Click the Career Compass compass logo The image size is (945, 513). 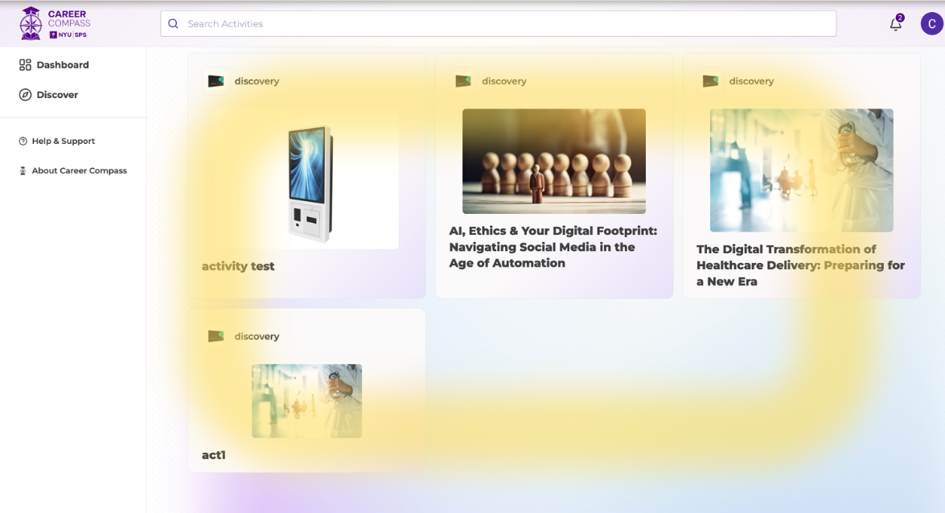tap(30, 23)
